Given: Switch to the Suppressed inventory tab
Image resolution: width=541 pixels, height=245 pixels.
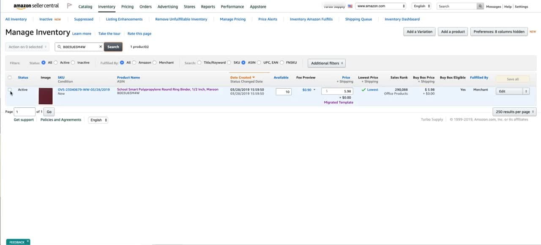Looking at the screenshot, I should pos(84,19).
